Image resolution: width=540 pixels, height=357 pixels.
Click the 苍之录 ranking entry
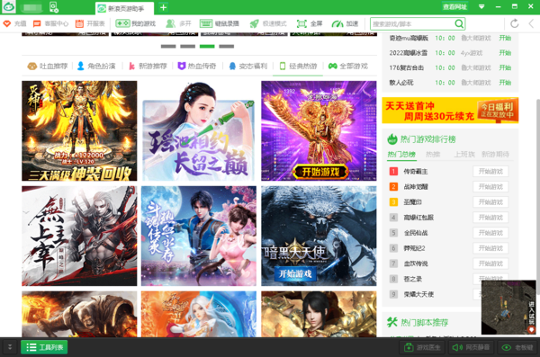click(x=412, y=279)
